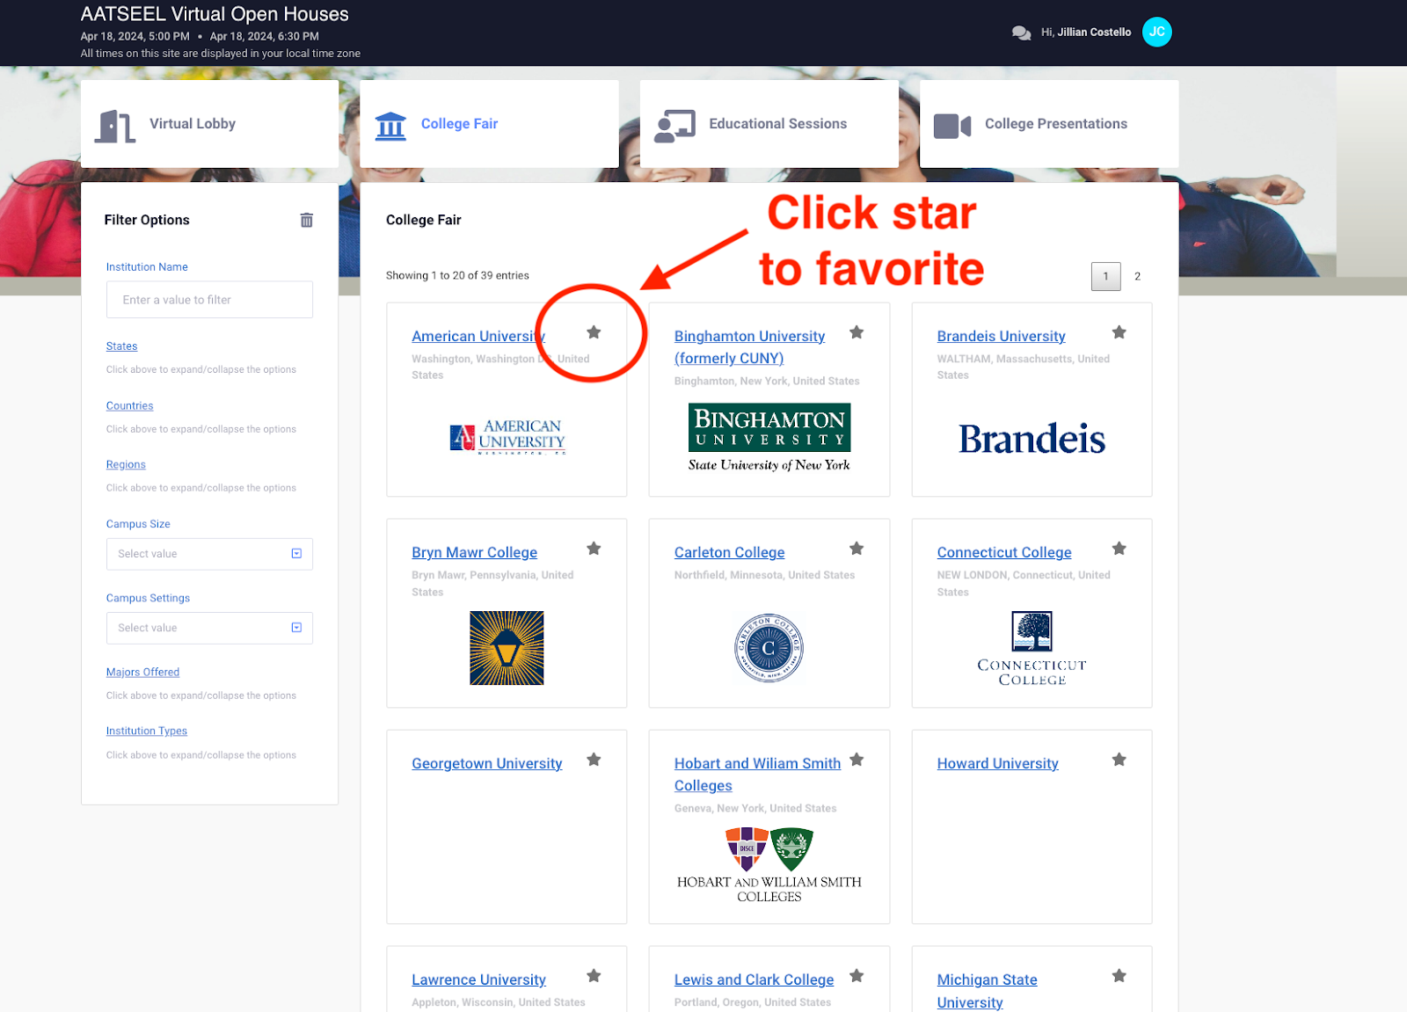Click the star on the Carleton College card
The image size is (1407, 1012).
click(857, 549)
